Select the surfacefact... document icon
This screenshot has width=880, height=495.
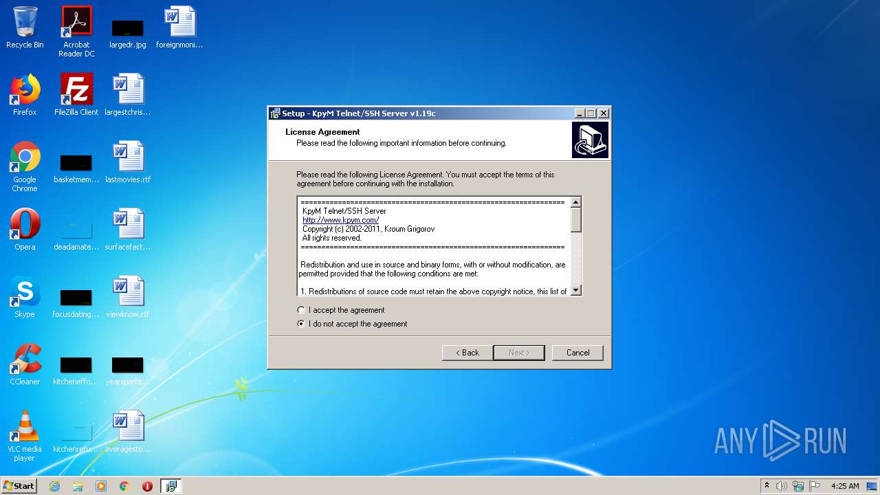tap(128, 230)
